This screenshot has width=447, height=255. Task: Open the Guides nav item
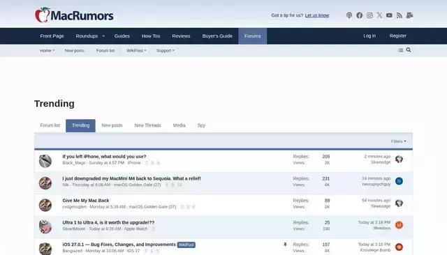click(122, 36)
